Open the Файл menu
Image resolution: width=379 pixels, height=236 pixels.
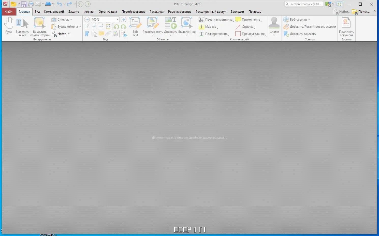8,11
